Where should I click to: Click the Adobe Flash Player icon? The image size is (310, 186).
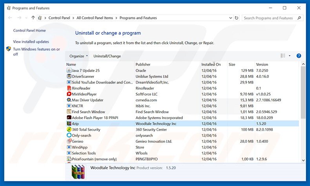click(x=69, y=118)
